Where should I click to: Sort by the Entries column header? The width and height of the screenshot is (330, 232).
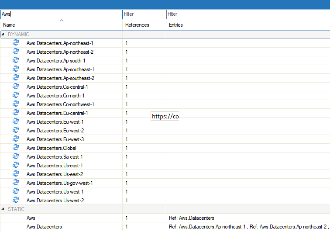click(248, 25)
